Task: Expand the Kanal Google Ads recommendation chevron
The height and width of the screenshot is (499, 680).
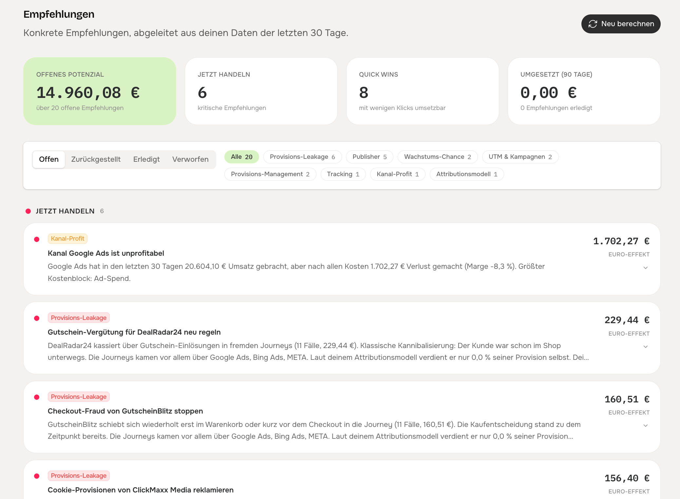Action: [645, 268]
